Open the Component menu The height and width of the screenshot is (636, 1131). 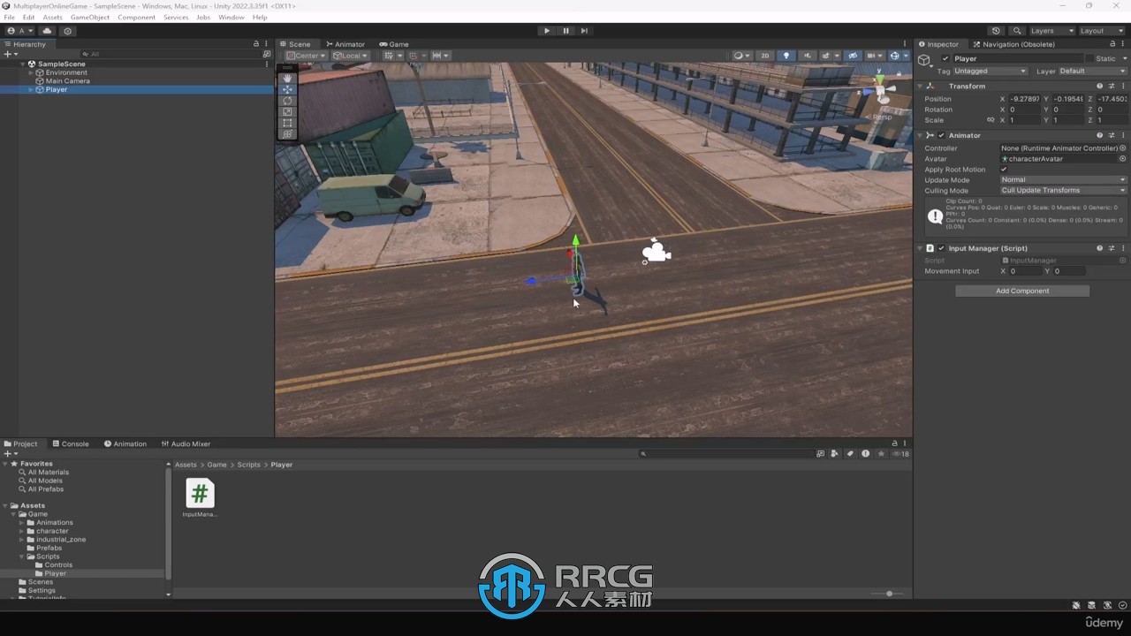pos(136,18)
